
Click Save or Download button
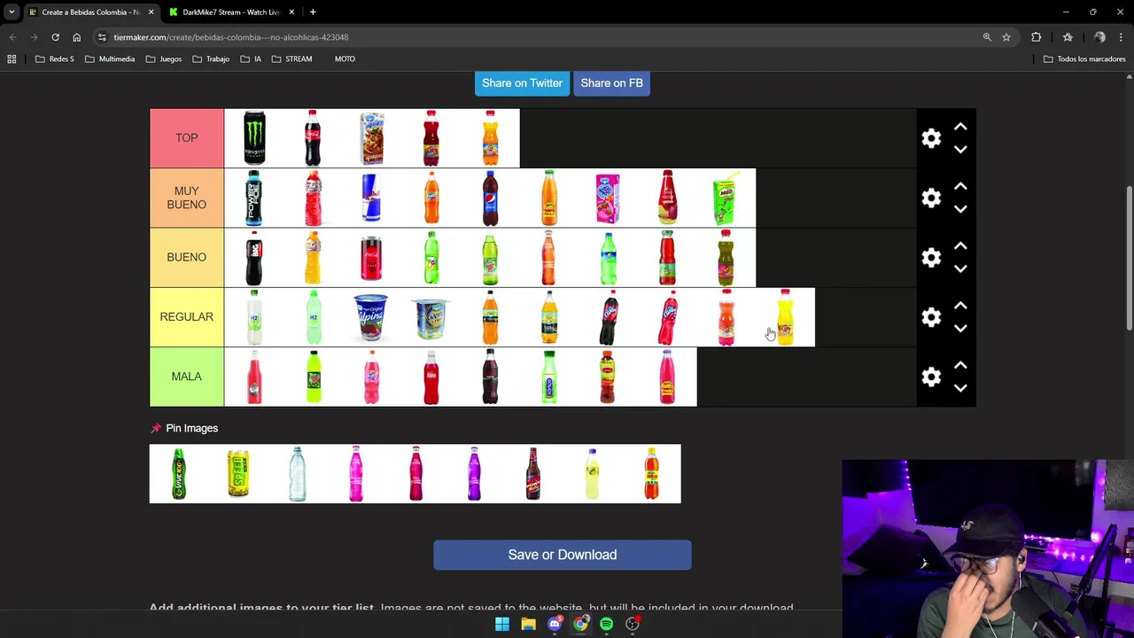(563, 555)
